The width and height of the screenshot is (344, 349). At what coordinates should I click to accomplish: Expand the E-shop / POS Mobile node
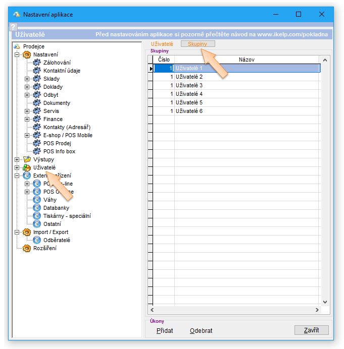pos(27,135)
